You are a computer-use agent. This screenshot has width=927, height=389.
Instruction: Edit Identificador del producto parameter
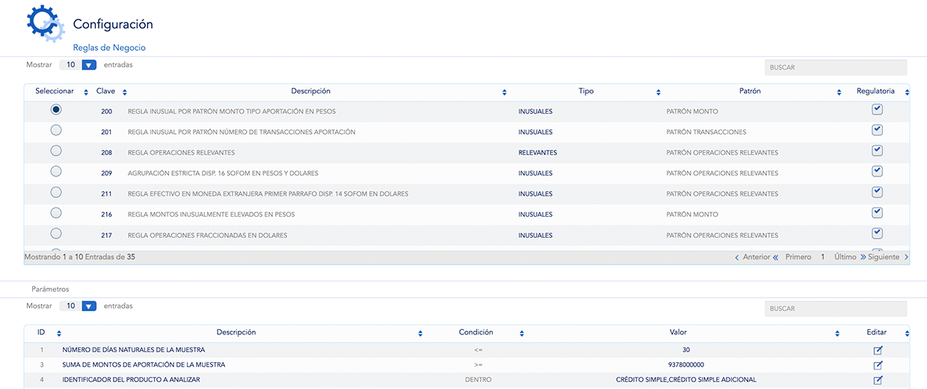pyautogui.click(x=878, y=380)
